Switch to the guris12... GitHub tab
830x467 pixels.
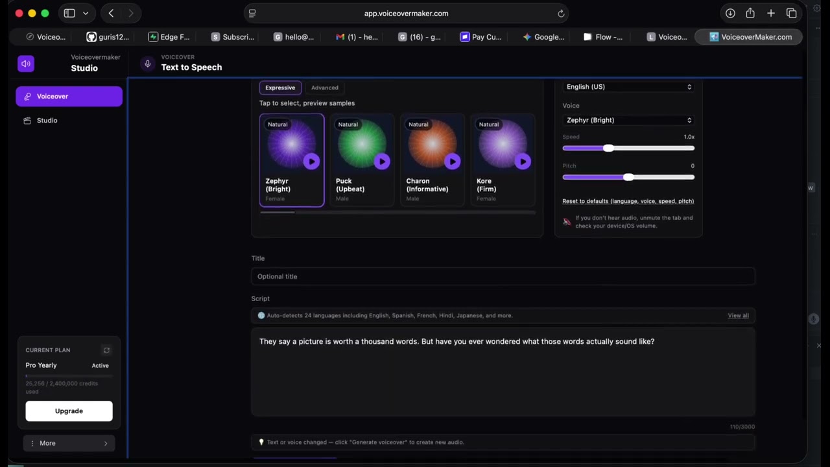point(108,37)
